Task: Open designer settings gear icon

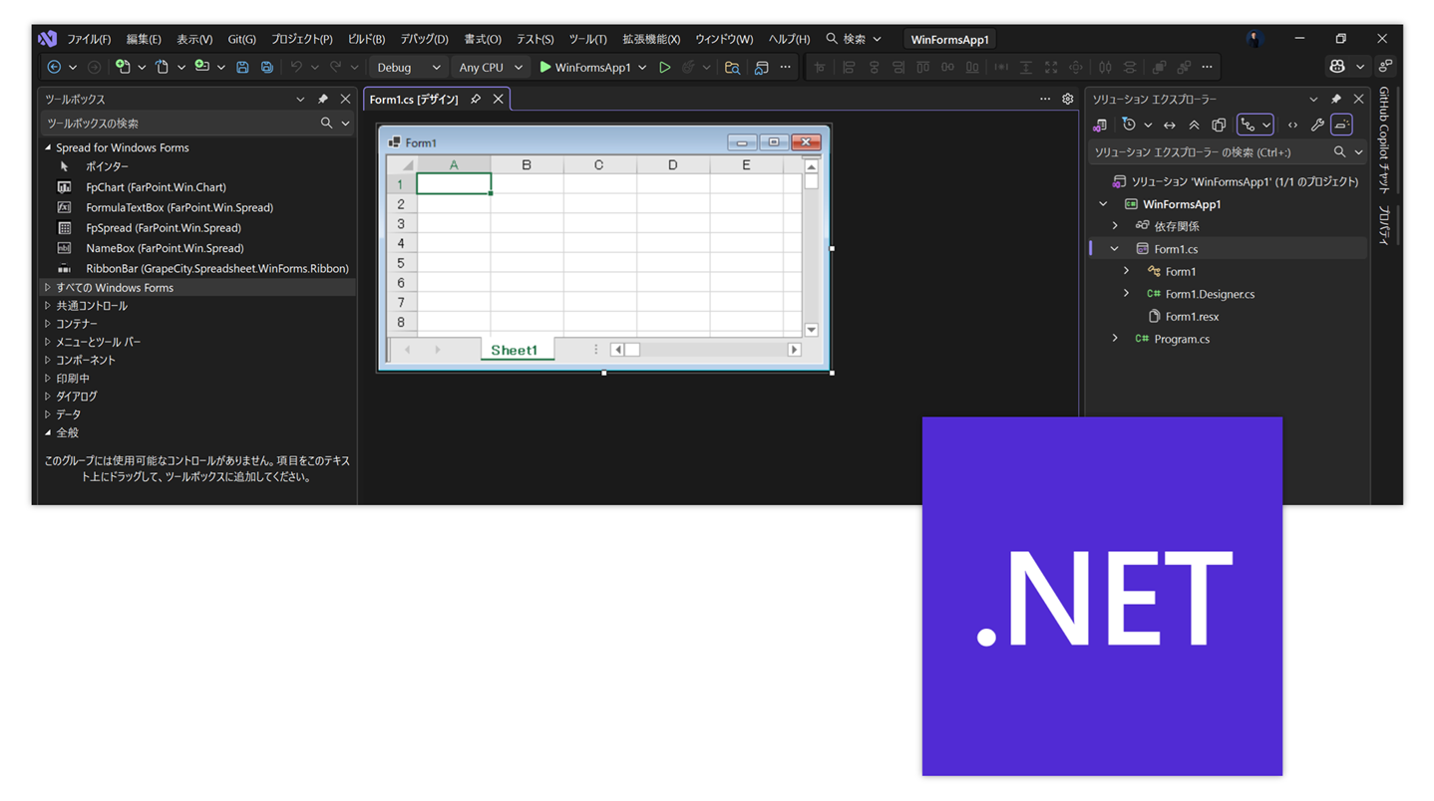Action: tap(1067, 99)
